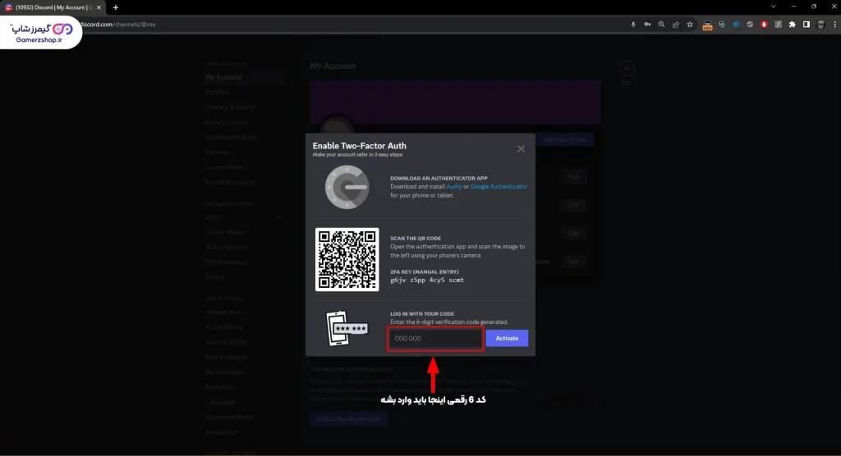Close the Discord My Account tab

(99, 7)
